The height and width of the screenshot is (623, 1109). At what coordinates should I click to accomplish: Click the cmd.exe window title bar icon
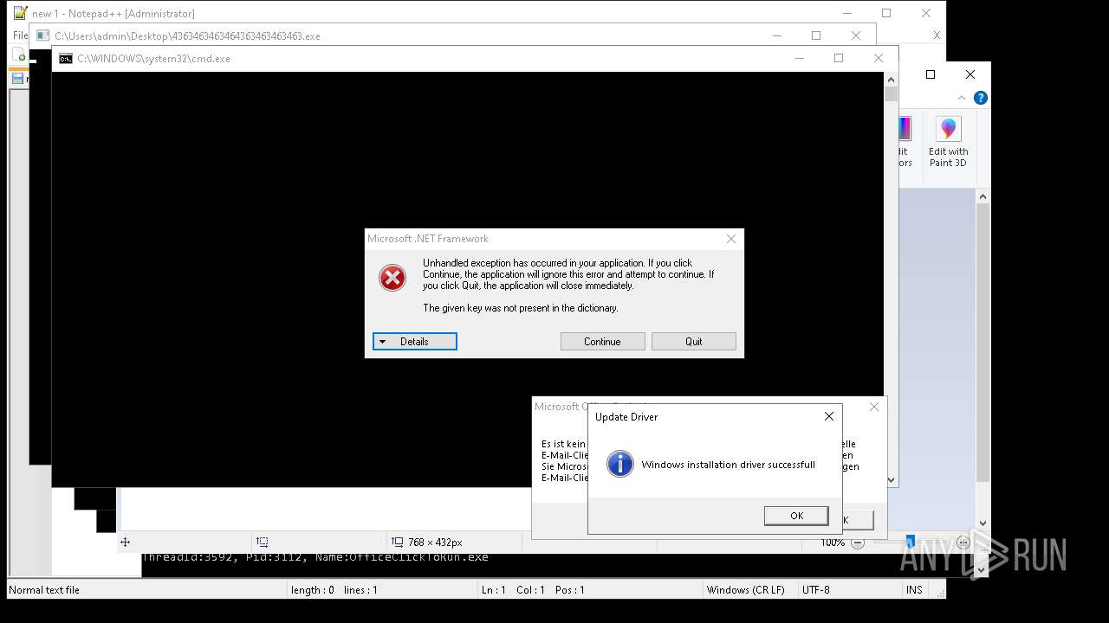[x=65, y=59]
